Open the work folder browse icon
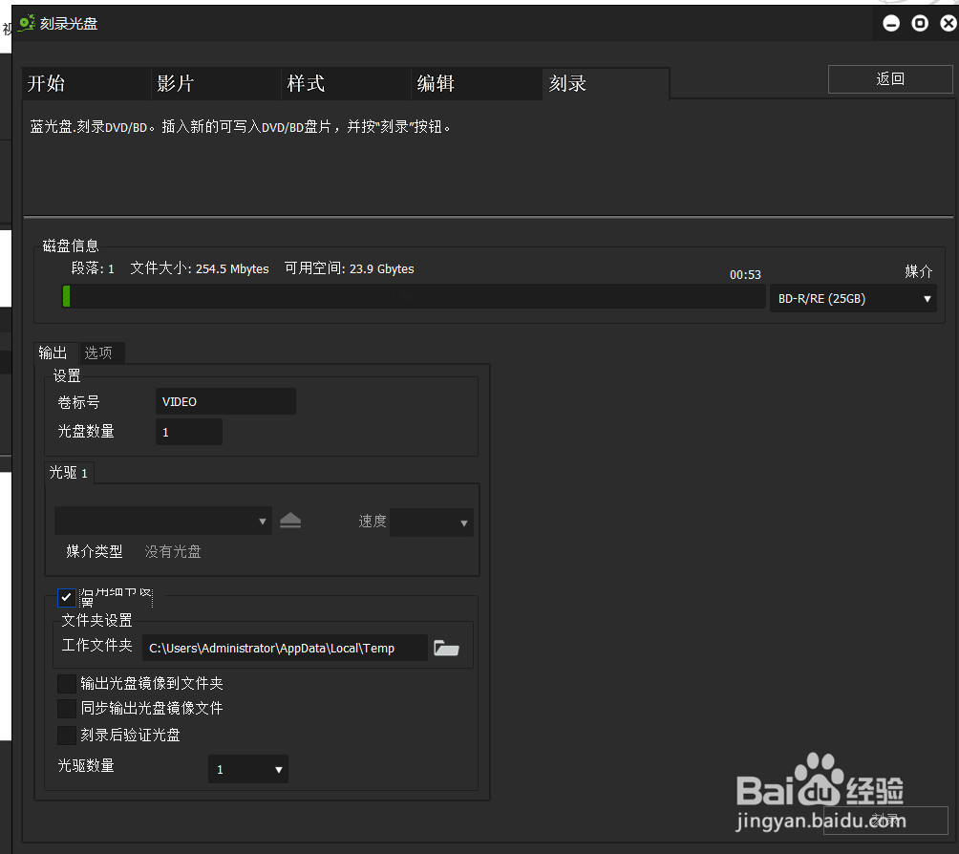959x854 pixels. coord(446,647)
